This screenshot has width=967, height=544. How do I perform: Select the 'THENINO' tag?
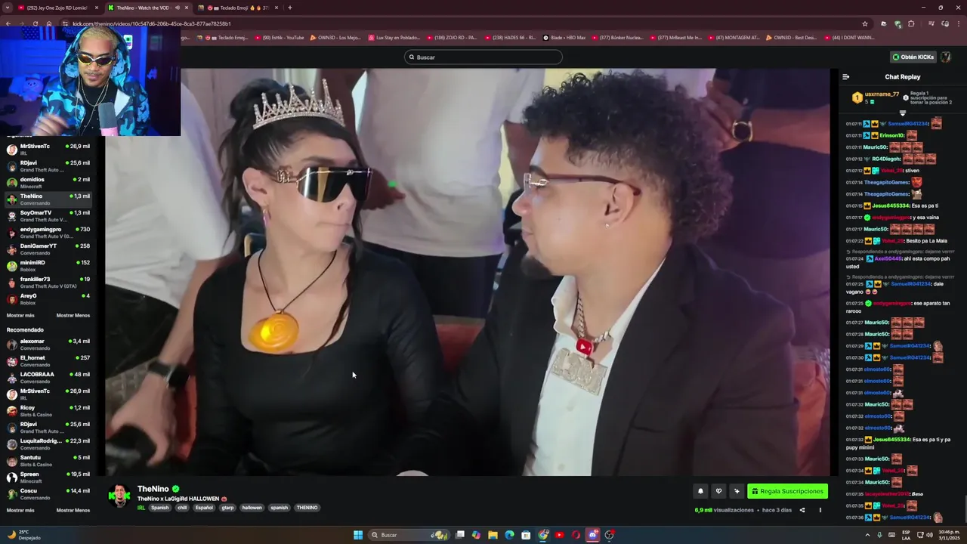coord(307,508)
